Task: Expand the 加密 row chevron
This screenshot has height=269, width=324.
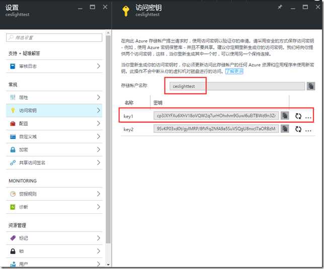Action: 99,149
